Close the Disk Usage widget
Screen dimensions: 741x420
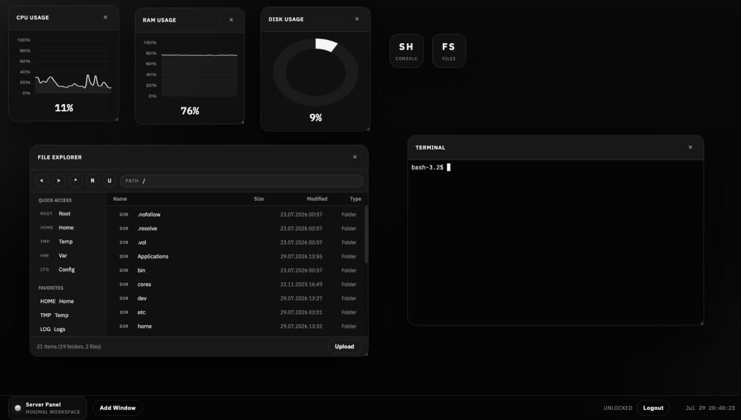357,19
